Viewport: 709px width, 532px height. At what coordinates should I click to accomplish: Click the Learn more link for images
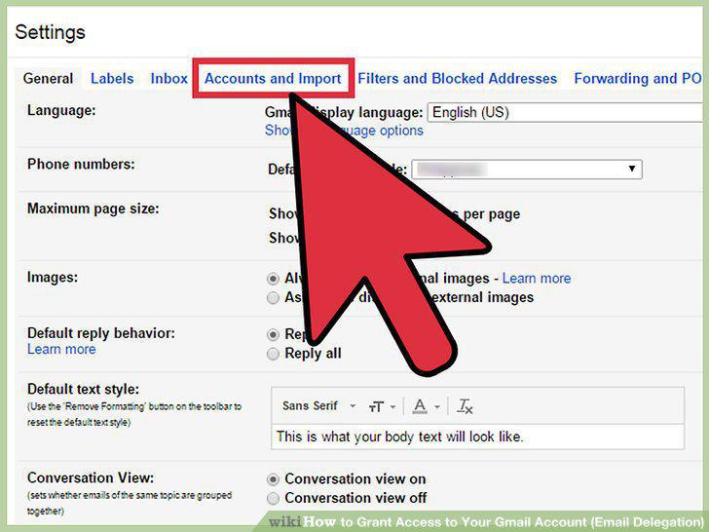point(537,279)
